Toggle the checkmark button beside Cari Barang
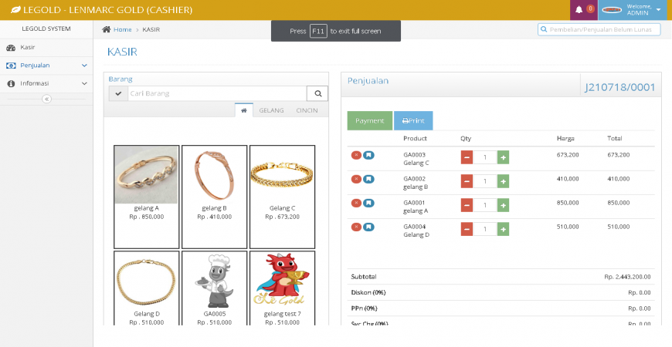Image resolution: width=672 pixels, height=347 pixels. click(118, 93)
